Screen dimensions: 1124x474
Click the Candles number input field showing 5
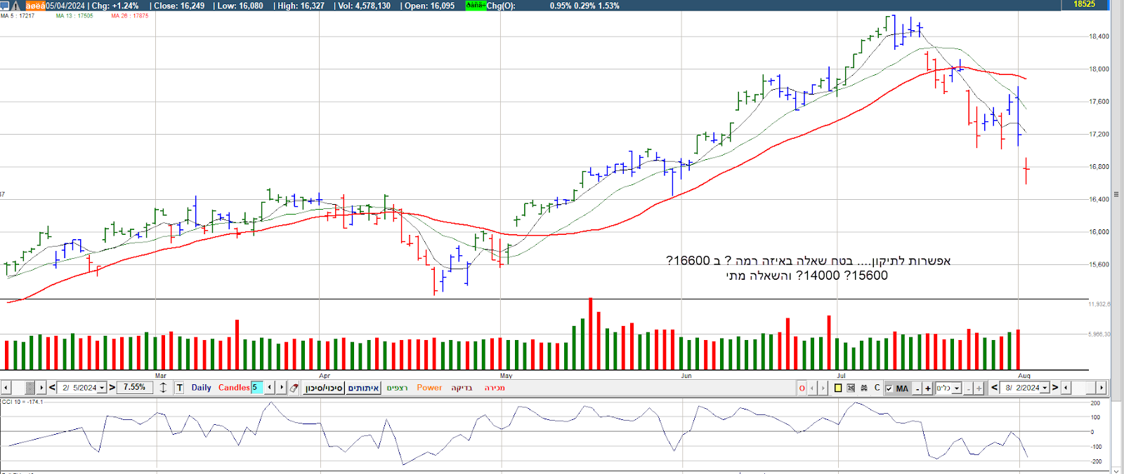256,388
